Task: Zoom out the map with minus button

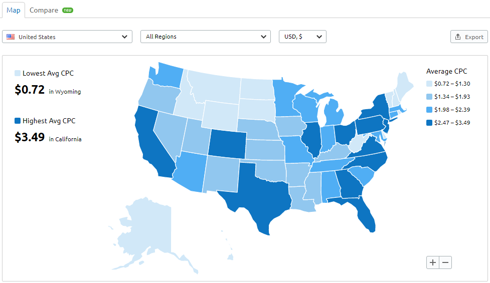Action: click(x=445, y=262)
